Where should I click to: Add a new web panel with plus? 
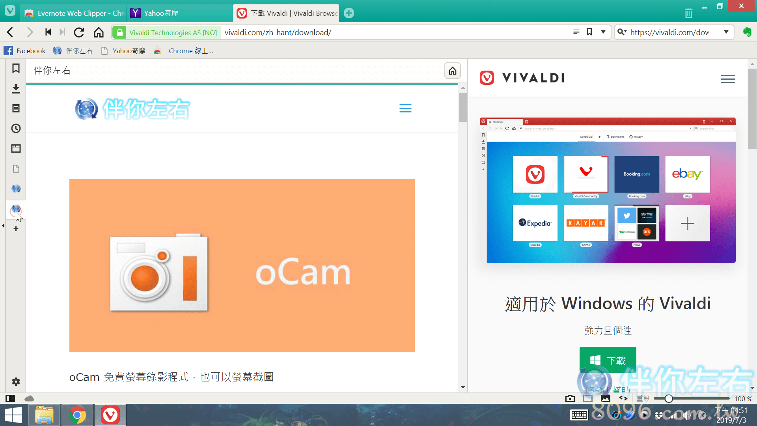pyautogui.click(x=16, y=229)
